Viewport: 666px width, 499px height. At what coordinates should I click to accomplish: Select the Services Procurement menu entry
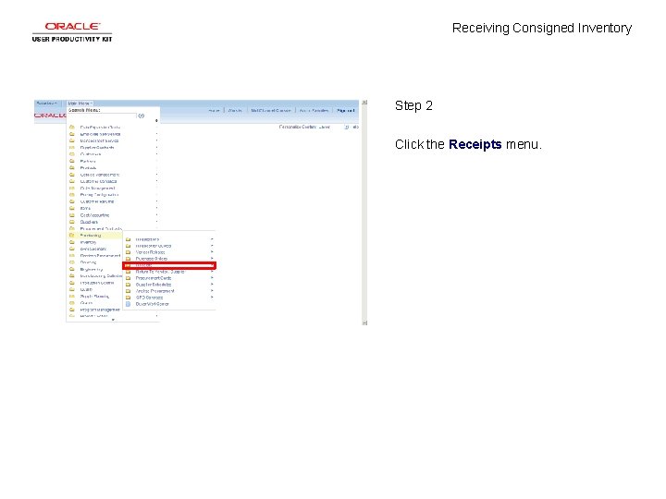[100, 256]
